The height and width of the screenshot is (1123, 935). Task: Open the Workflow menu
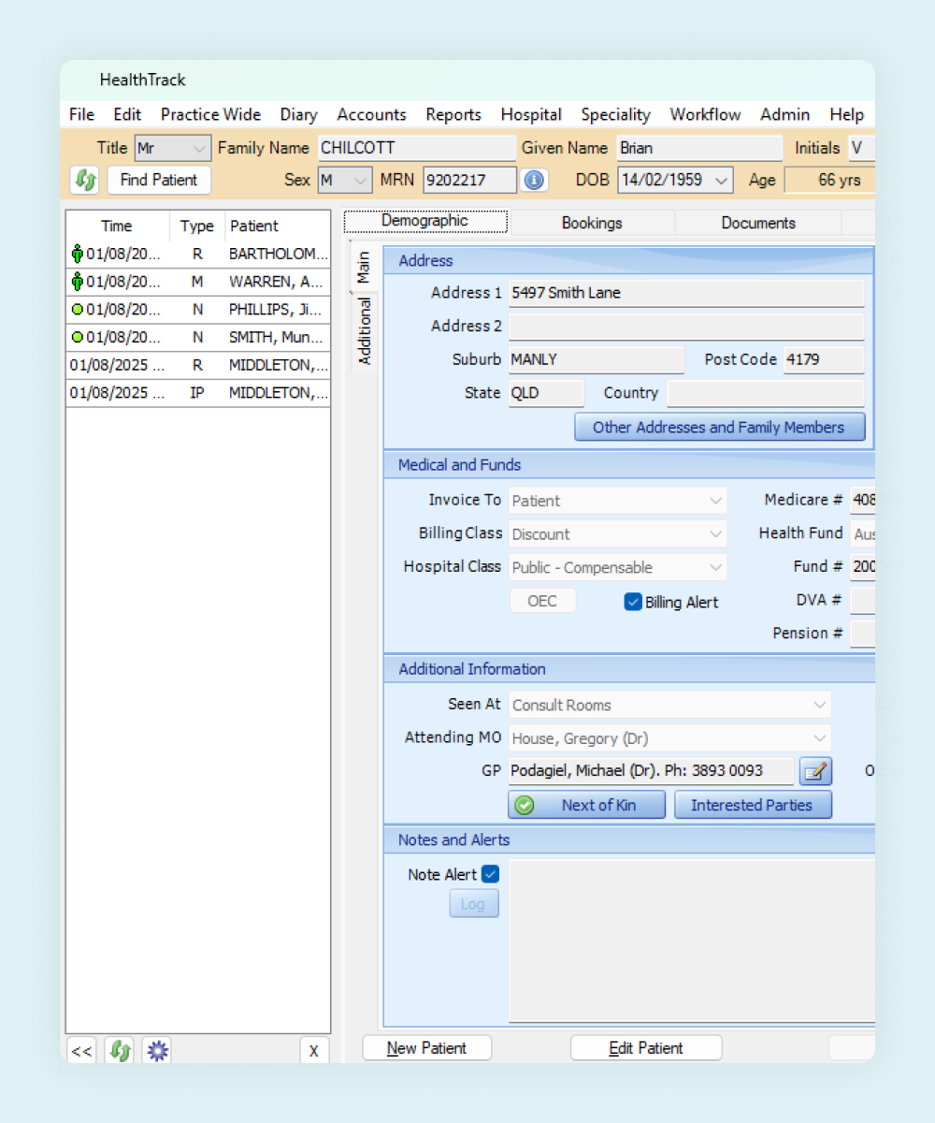705,114
